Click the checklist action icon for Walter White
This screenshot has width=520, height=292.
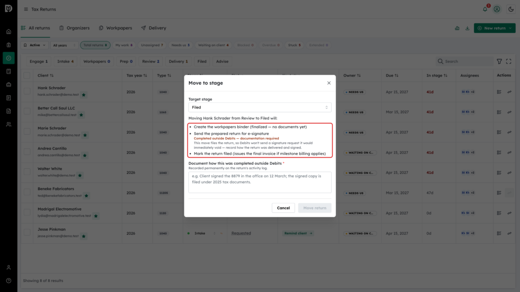[x=499, y=173]
